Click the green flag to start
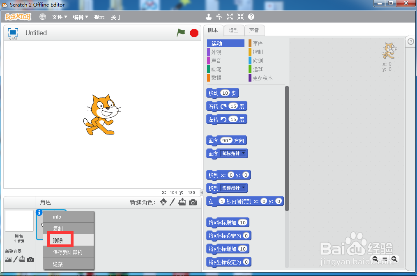 181,33
